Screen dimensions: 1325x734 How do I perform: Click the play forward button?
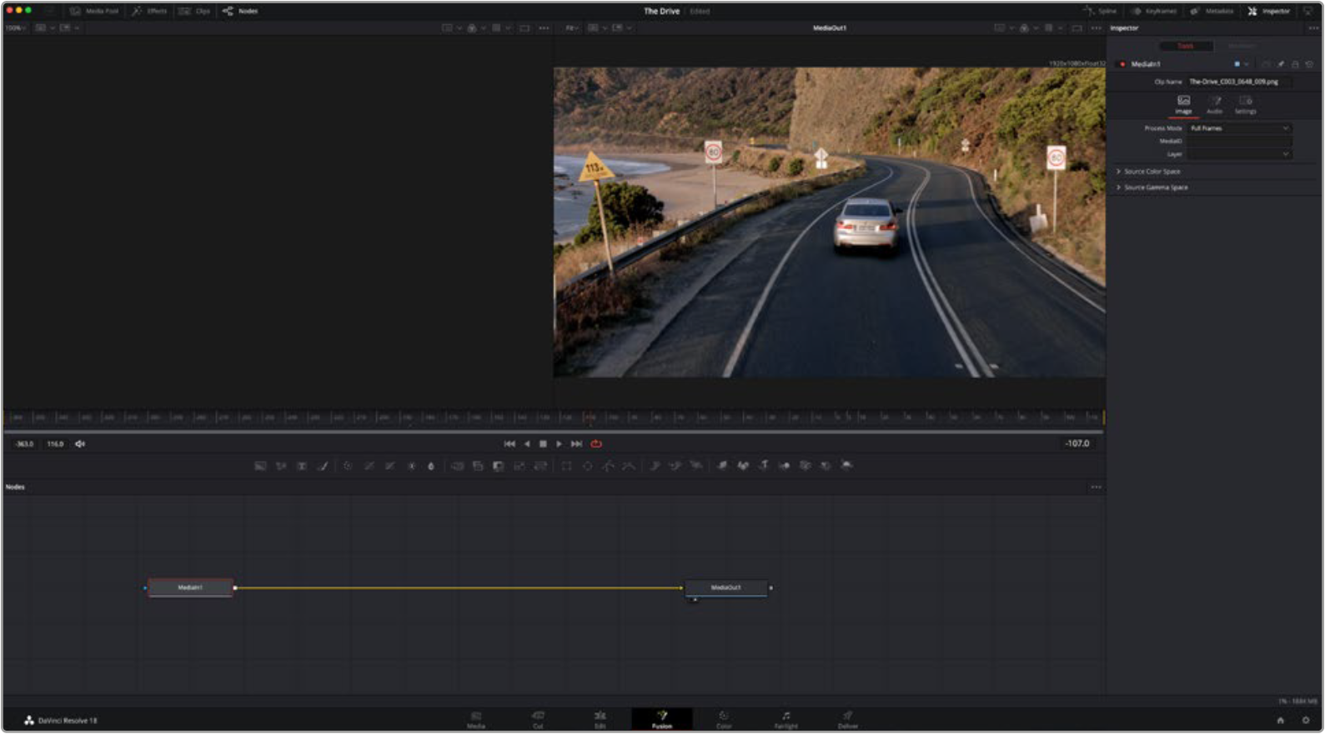559,444
